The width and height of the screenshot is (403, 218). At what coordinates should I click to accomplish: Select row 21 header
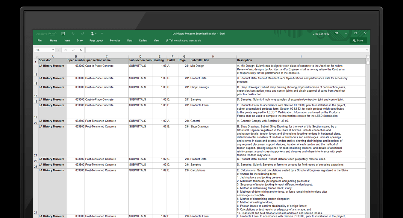click(36, 141)
